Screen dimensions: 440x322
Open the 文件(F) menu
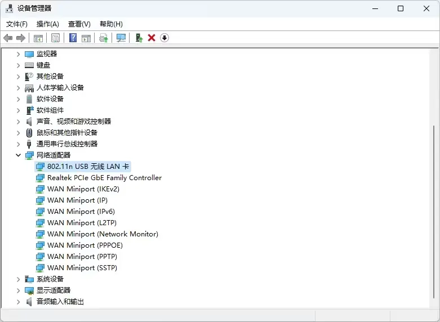(x=17, y=24)
